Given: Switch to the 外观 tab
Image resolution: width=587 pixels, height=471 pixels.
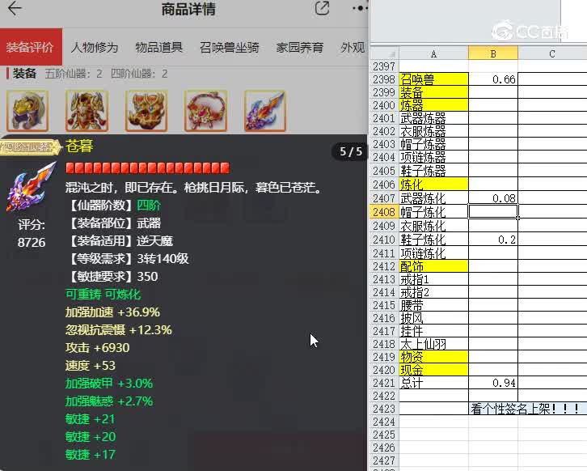Looking at the screenshot, I should click(353, 47).
